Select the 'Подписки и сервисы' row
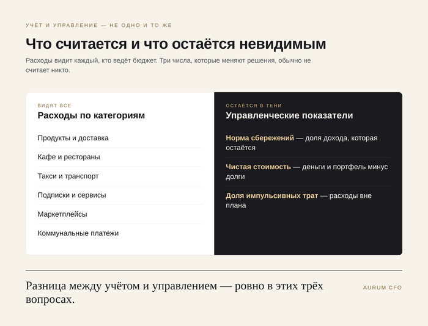 [120, 195]
